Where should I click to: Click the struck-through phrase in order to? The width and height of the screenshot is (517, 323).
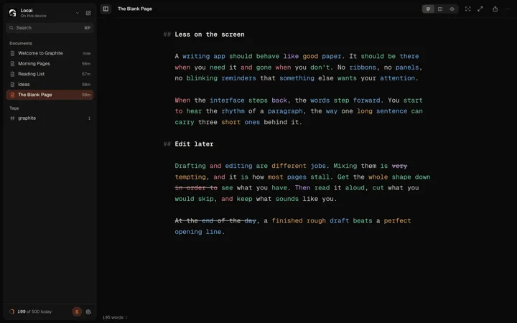[196, 188]
